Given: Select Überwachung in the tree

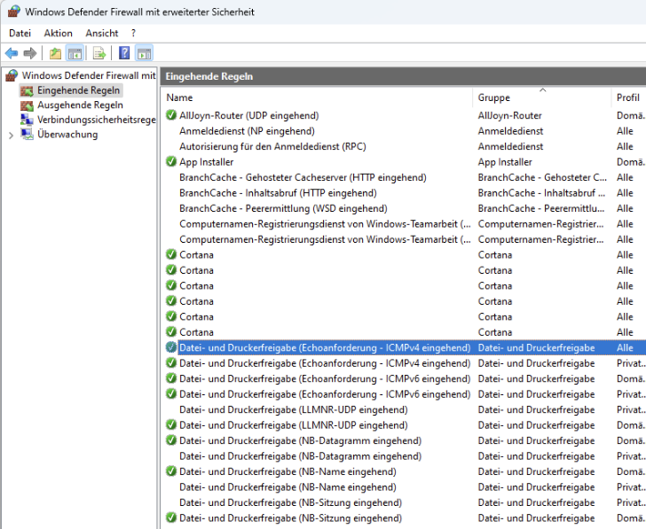Looking at the screenshot, I should [67, 135].
